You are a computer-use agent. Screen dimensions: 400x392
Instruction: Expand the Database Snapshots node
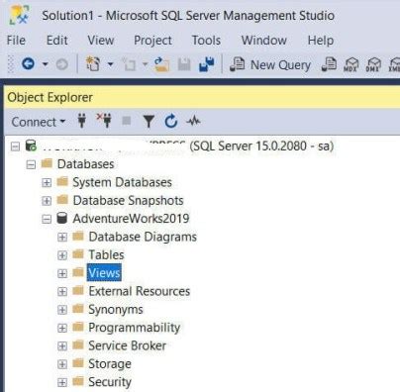47,201
